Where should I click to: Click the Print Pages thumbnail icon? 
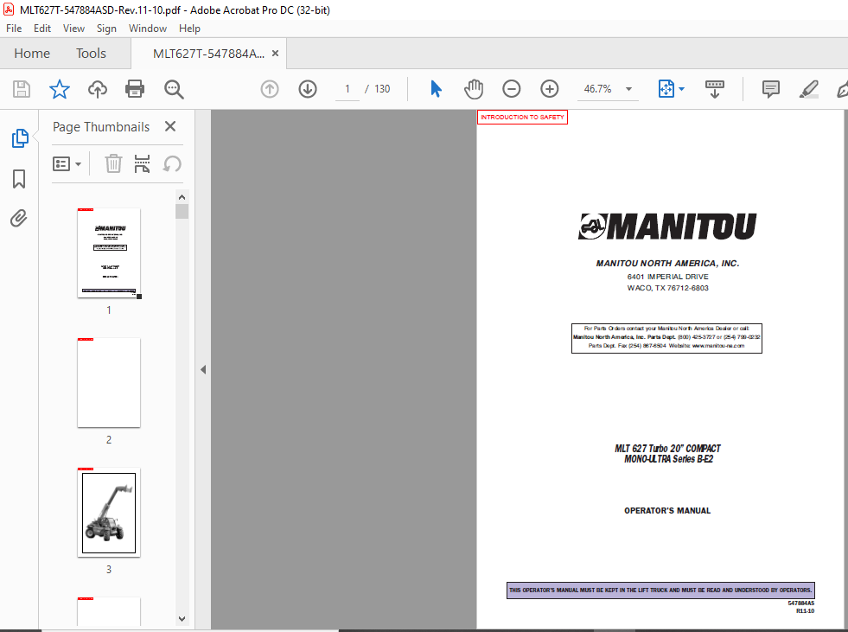coord(143,163)
